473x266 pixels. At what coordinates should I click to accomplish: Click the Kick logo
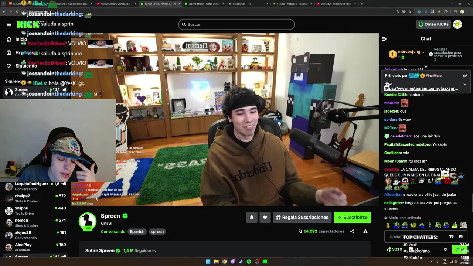click(28, 24)
